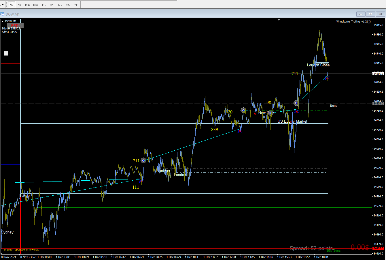
Task: Set the timeframe to W1 weekly
Action: click(x=68, y=5)
